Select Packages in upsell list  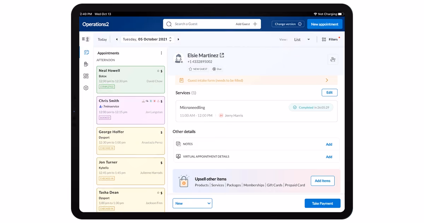click(234, 185)
